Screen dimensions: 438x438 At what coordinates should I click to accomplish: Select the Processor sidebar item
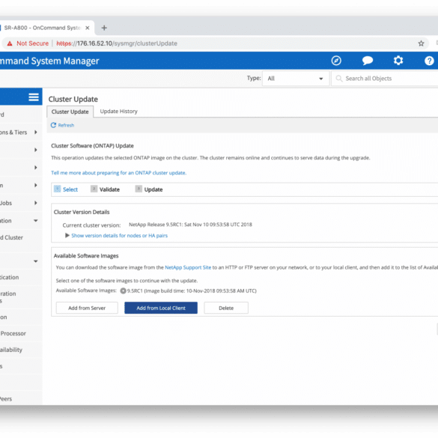point(13,333)
